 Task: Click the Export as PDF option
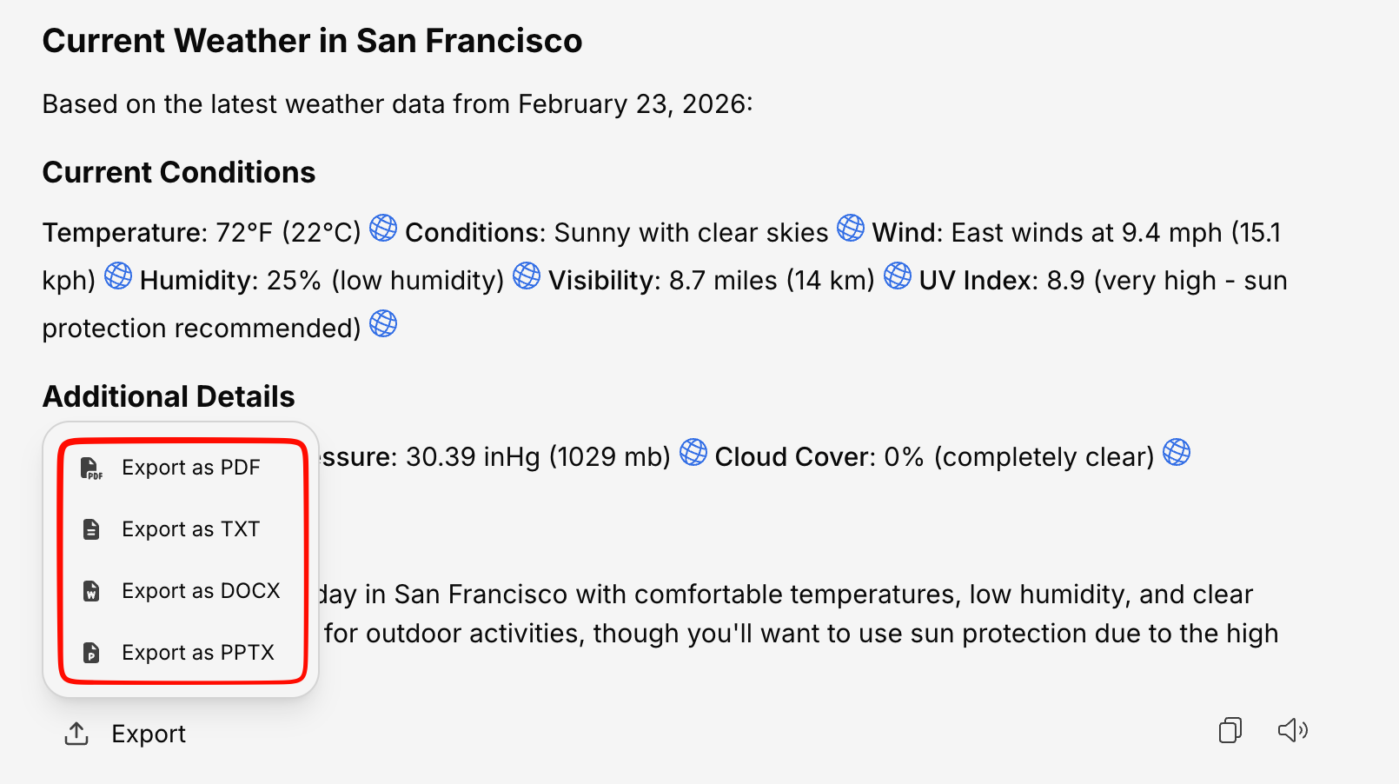click(190, 468)
